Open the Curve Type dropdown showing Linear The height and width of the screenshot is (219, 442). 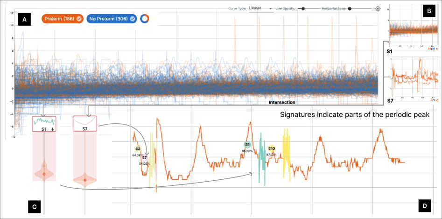coord(260,8)
